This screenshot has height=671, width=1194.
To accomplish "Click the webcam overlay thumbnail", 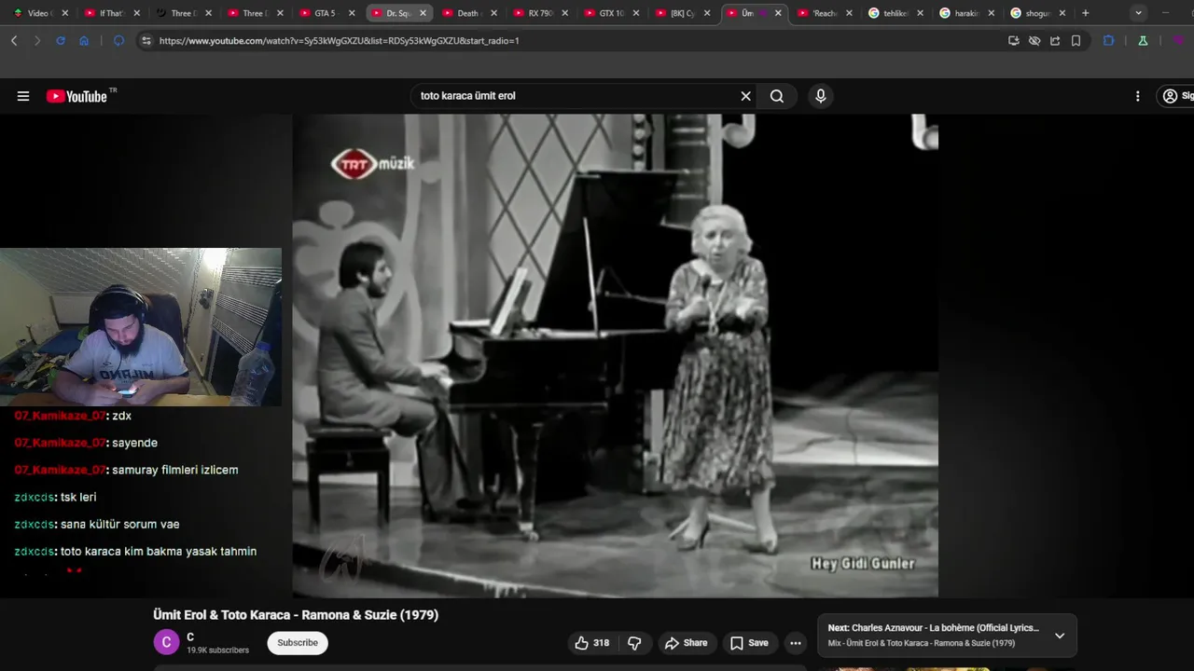I will [x=141, y=327].
